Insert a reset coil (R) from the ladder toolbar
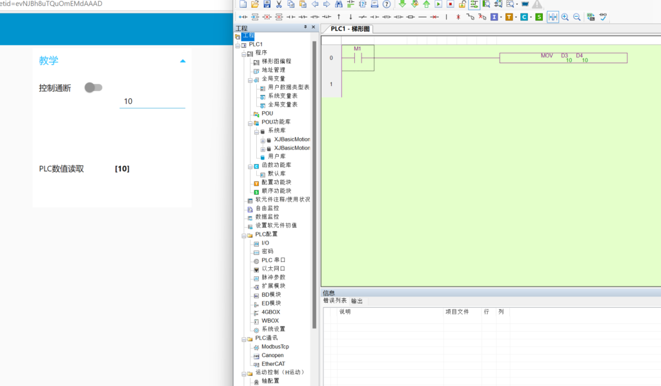The width and height of the screenshot is (661, 386). [387, 17]
